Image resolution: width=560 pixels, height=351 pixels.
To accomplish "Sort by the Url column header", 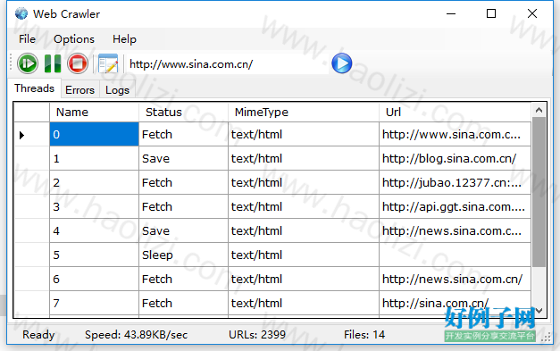I will [455, 113].
